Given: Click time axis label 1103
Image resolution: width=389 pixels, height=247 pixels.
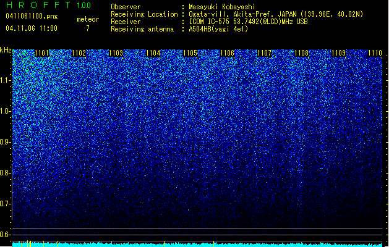Looking at the screenshot, I should (x=116, y=53).
